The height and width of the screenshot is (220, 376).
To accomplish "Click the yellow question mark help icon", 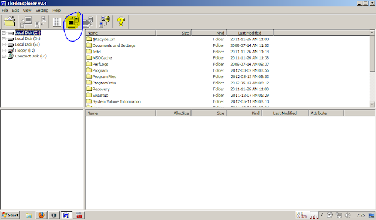I will point(121,22).
